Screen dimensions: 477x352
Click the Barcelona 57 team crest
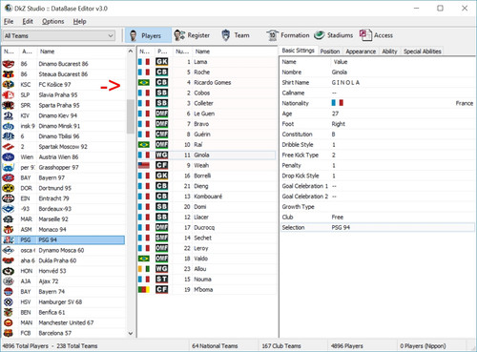(x=9, y=333)
